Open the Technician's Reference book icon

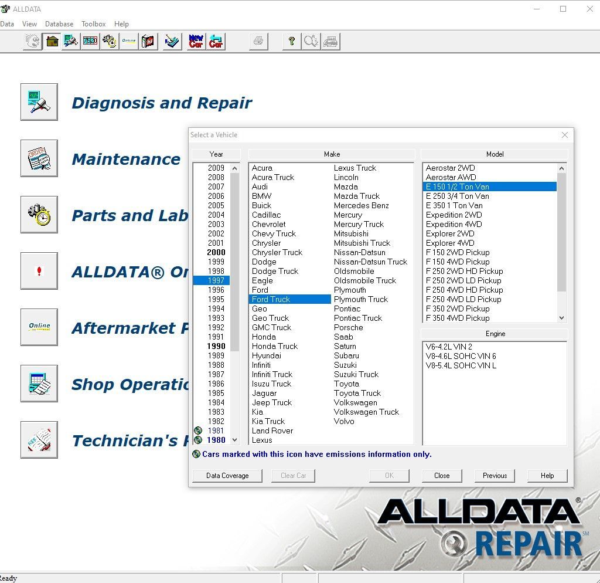[39, 440]
